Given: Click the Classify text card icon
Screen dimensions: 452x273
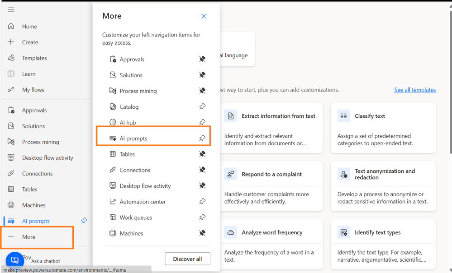Looking at the screenshot, I should (x=343, y=116).
